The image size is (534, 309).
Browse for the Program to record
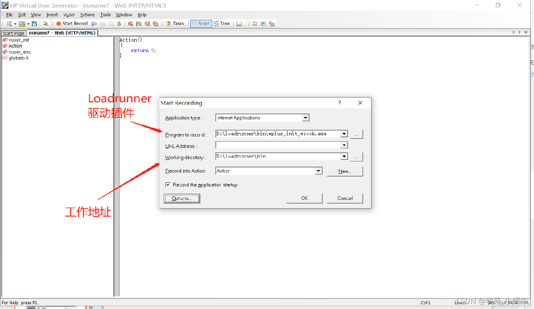click(x=356, y=134)
